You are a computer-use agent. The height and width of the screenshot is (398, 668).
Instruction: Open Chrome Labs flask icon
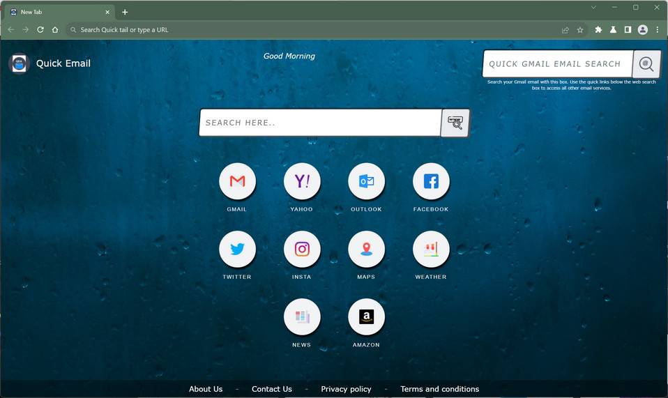[x=613, y=30]
